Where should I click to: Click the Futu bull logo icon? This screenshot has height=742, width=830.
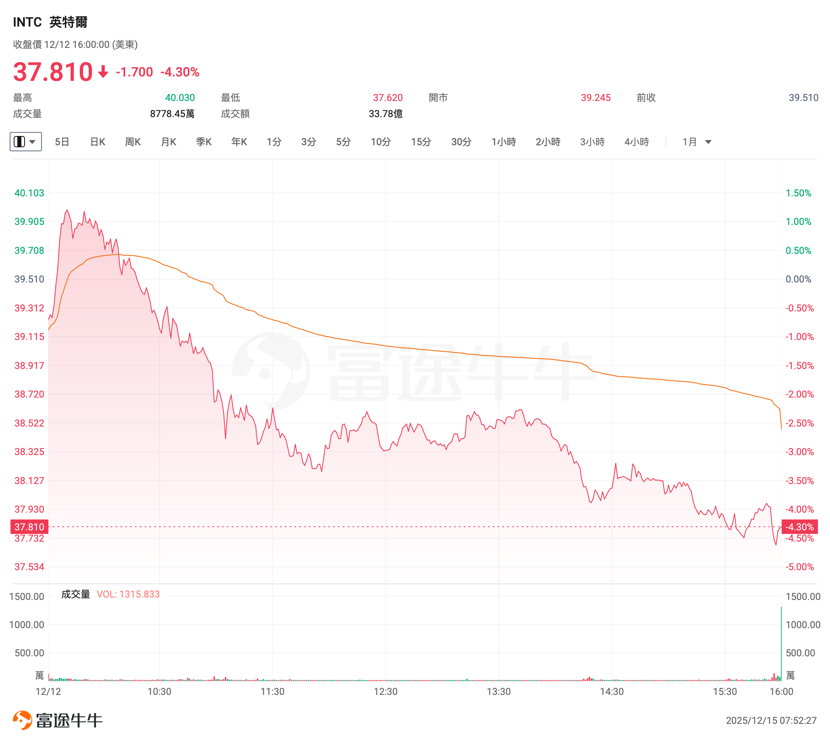coord(23,719)
